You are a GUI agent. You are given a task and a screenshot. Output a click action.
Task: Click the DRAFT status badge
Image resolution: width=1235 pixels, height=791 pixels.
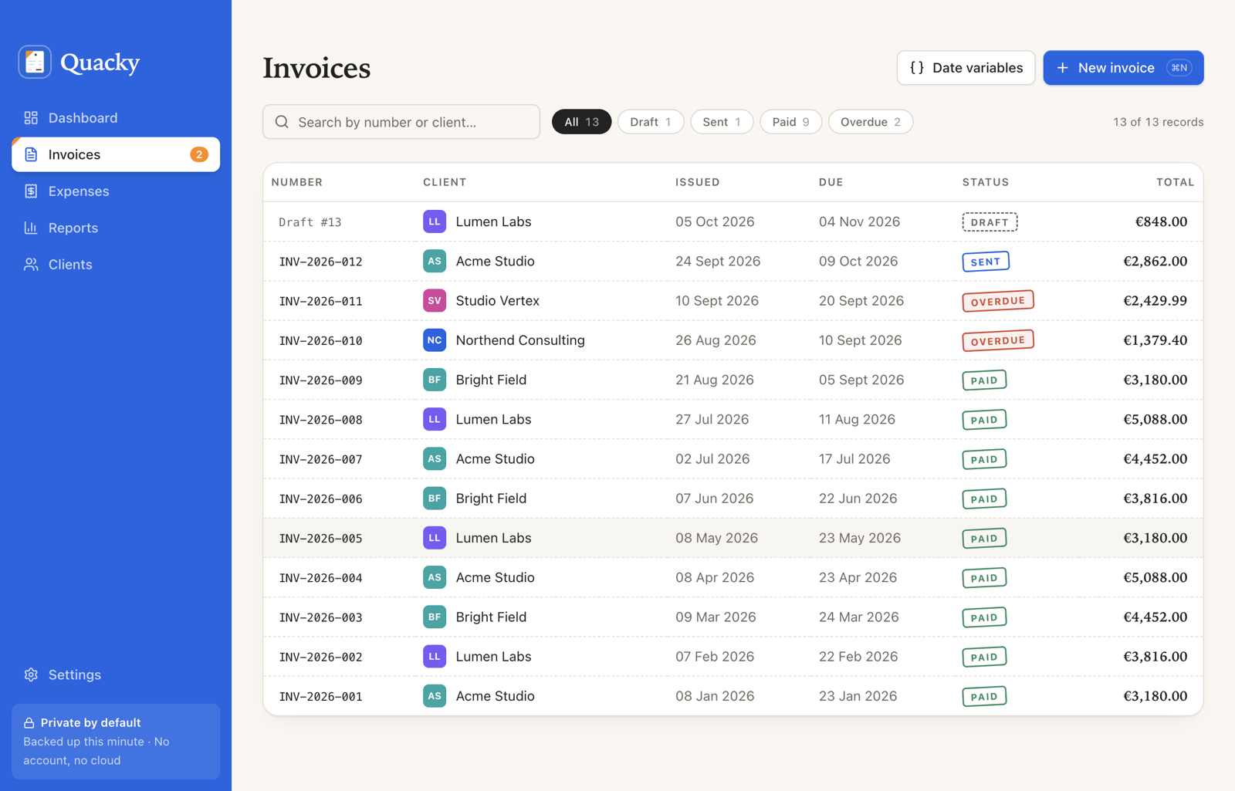pyautogui.click(x=990, y=222)
